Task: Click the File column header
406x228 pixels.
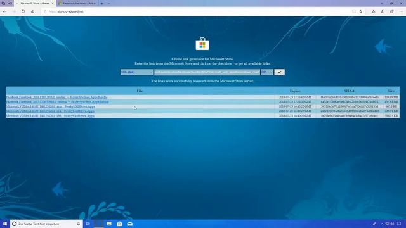Action: (x=140, y=91)
